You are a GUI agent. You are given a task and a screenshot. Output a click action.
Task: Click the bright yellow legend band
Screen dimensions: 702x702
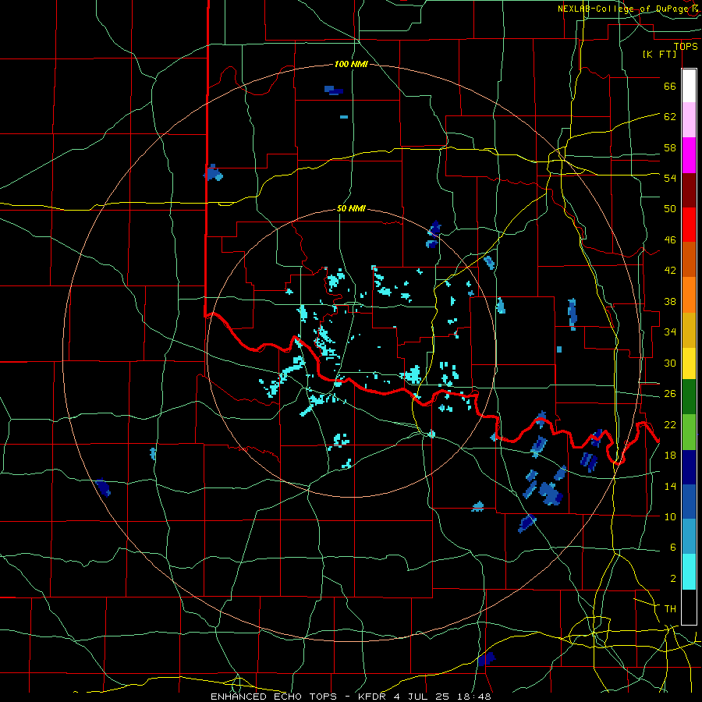(x=689, y=363)
